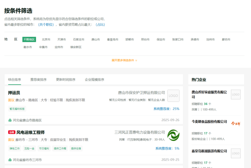
Task: Filter jobs by 石家庄市
Action: tap(78, 39)
